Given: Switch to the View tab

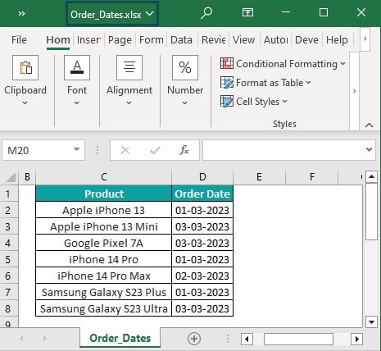Looking at the screenshot, I should click(x=243, y=40).
